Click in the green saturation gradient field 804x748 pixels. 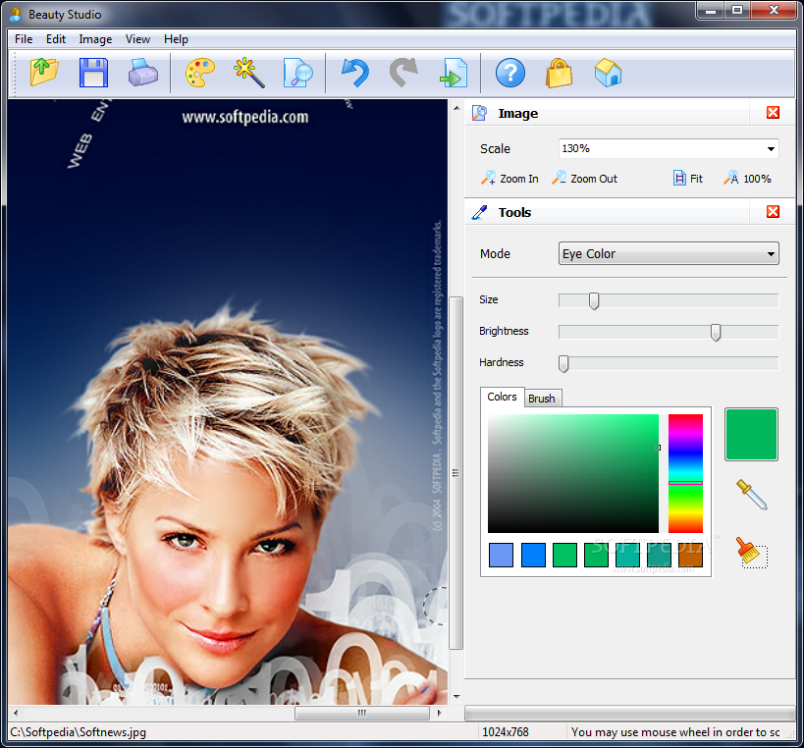(x=573, y=473)
